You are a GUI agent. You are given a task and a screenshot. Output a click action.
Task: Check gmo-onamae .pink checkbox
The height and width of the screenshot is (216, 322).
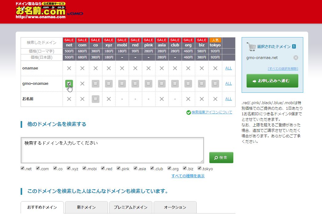pyautogui.click(x=148, y=84)
